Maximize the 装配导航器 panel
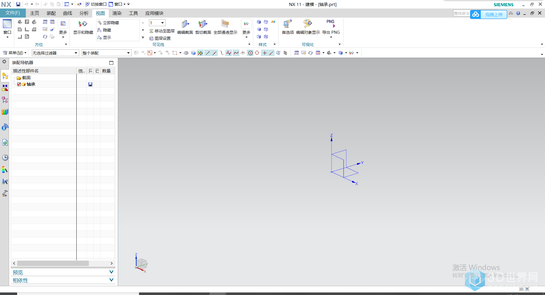 (x=111, y=63)
